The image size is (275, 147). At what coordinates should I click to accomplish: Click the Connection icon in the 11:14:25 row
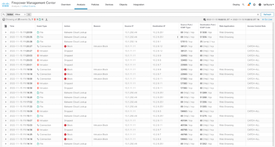point(38,135)
